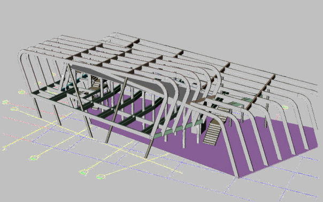Select the small upper staircase at back left
This screenshot has height=202, width=323.
[96, 83]
